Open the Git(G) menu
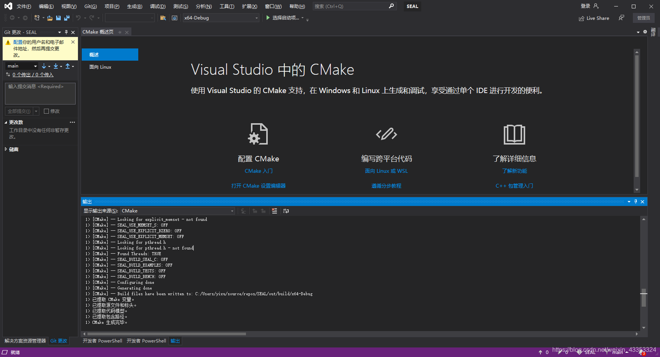The height and width of the screenshot is (357, 660). click(x=91, y=6)
